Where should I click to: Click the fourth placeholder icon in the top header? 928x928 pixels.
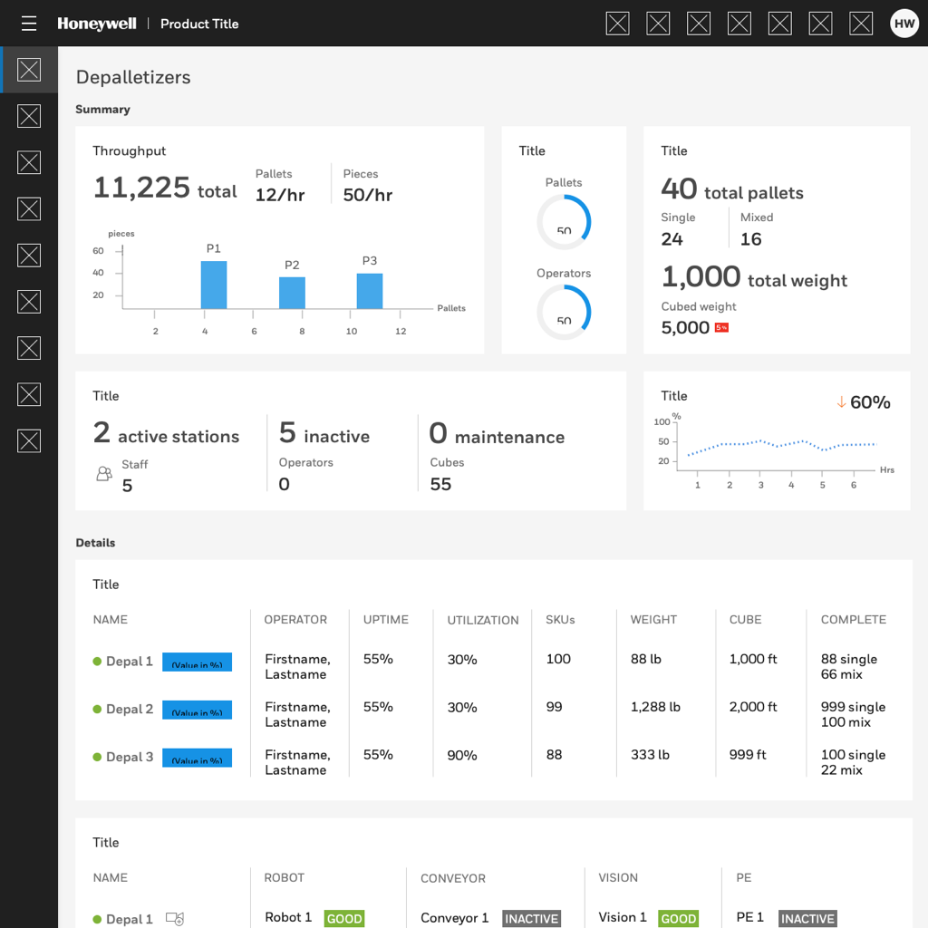[x=739, y=24]
